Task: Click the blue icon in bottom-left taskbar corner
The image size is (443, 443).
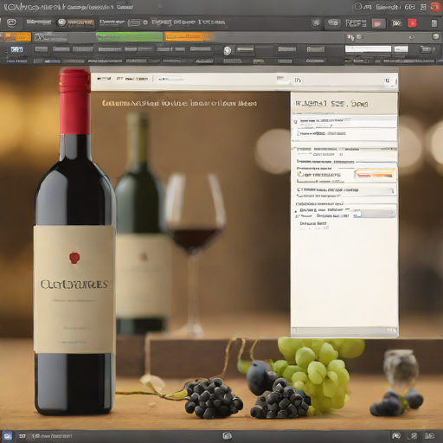Action: click(7, 435)
